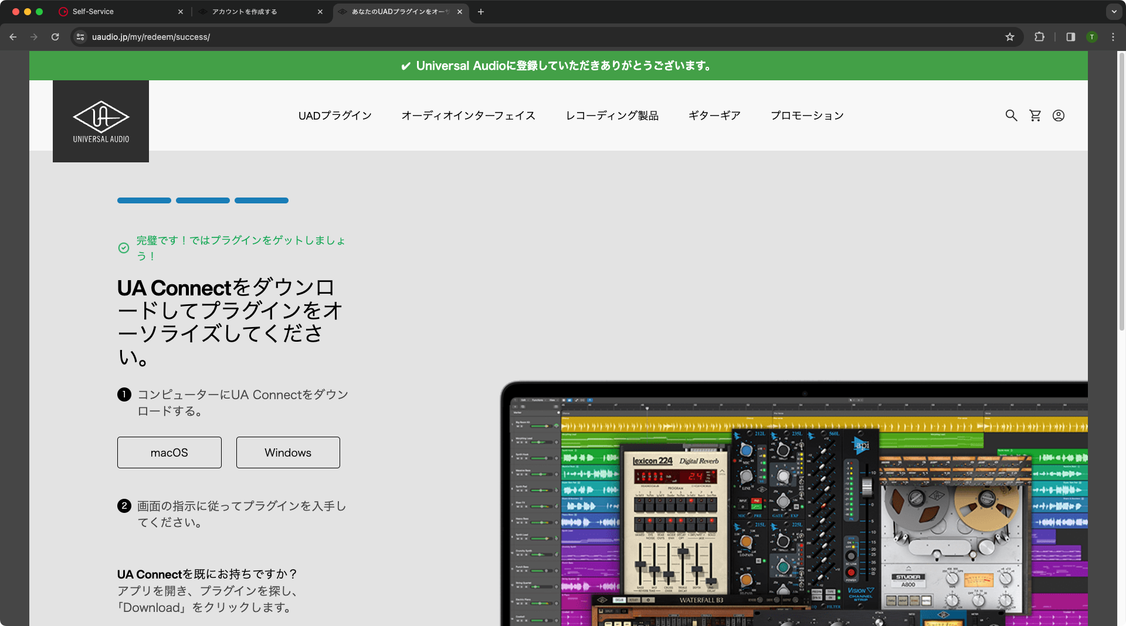
Task: Bookmark this page with the star icon
Action: (x=1010, y=37)
